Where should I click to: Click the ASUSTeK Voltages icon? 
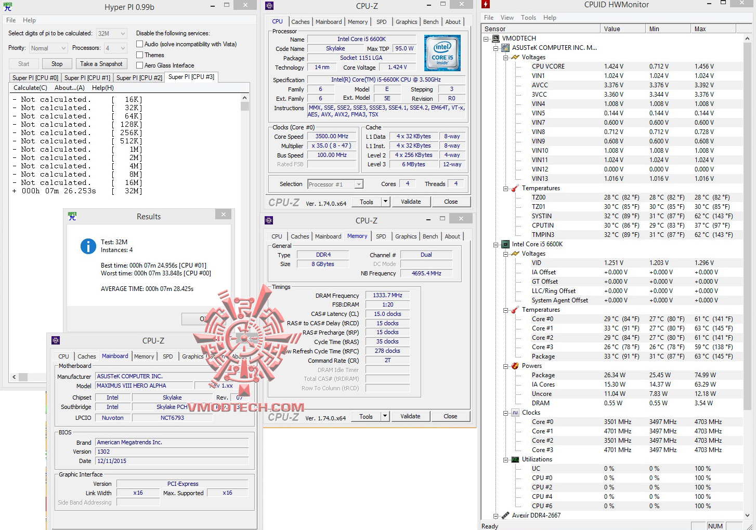[x=515, y=57]
